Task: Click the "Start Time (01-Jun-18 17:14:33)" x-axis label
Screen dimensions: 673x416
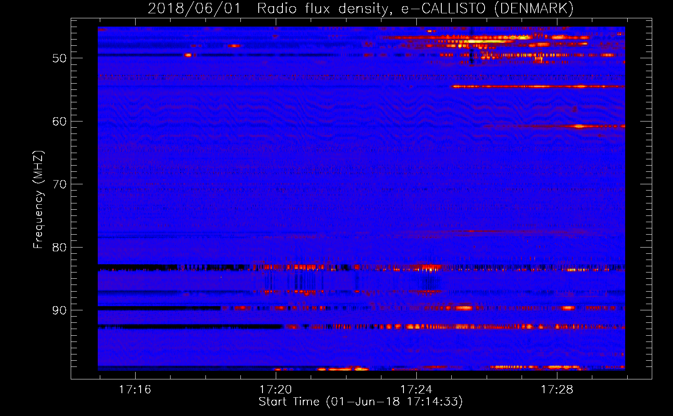Action: pos(361,402)
